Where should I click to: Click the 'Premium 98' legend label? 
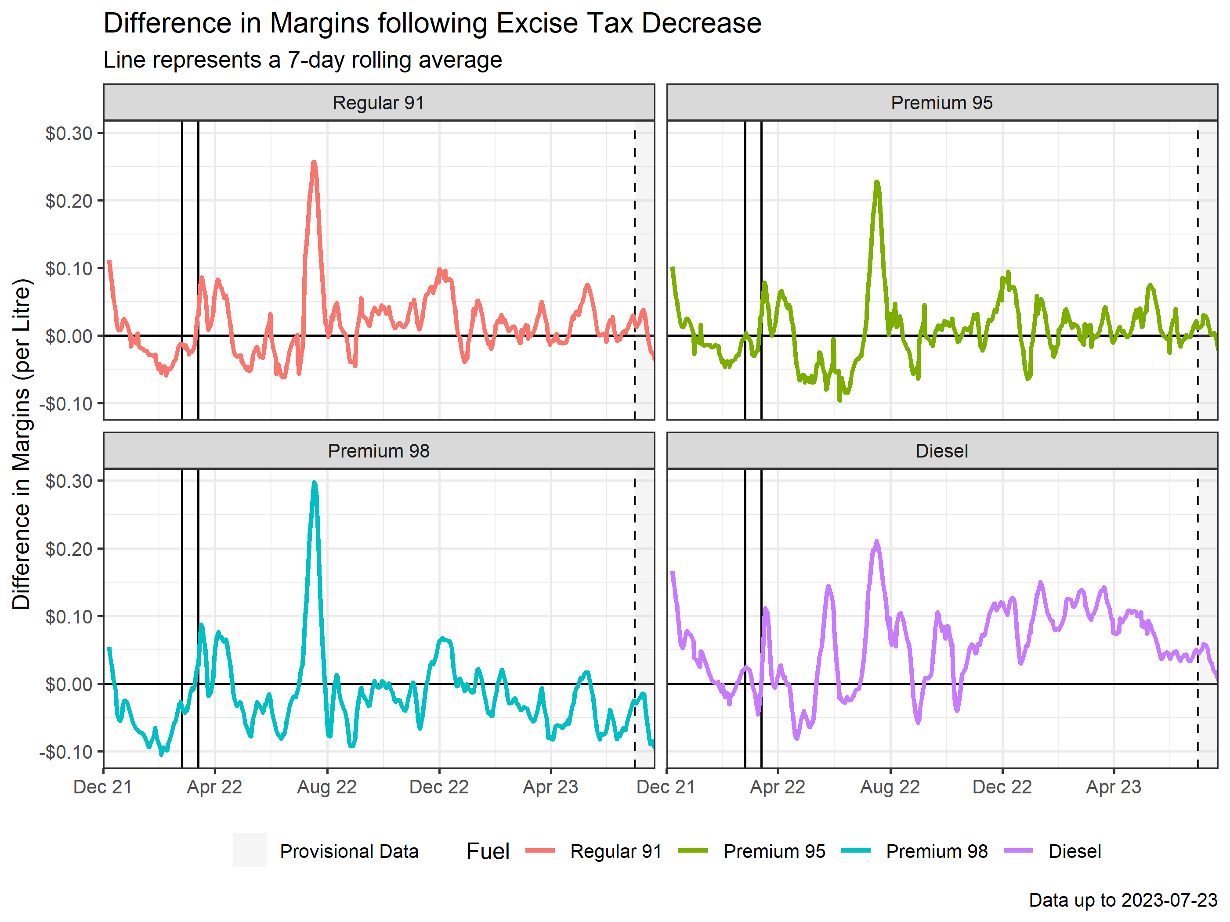click(x=937, y=851)
